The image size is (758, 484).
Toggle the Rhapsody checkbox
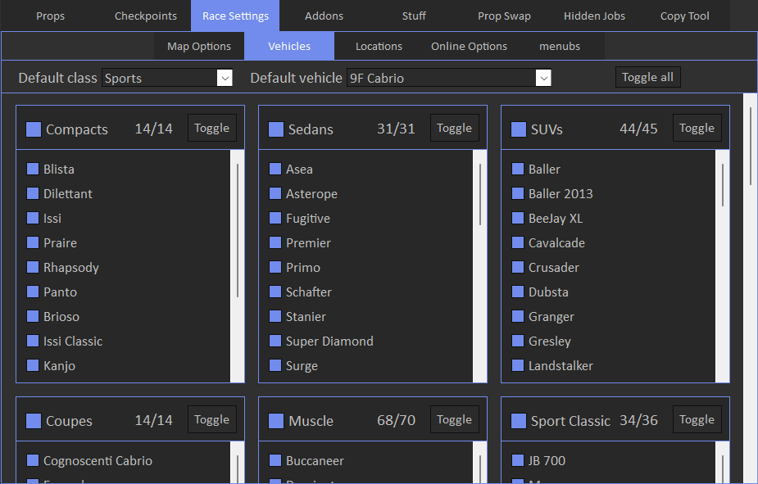(x=33, y=267)
